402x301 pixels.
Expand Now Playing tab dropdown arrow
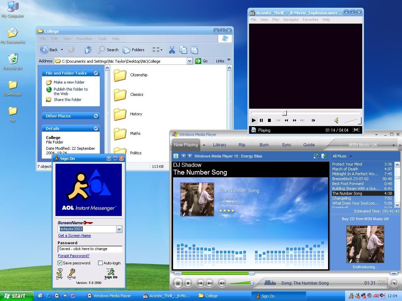point(204,145)
